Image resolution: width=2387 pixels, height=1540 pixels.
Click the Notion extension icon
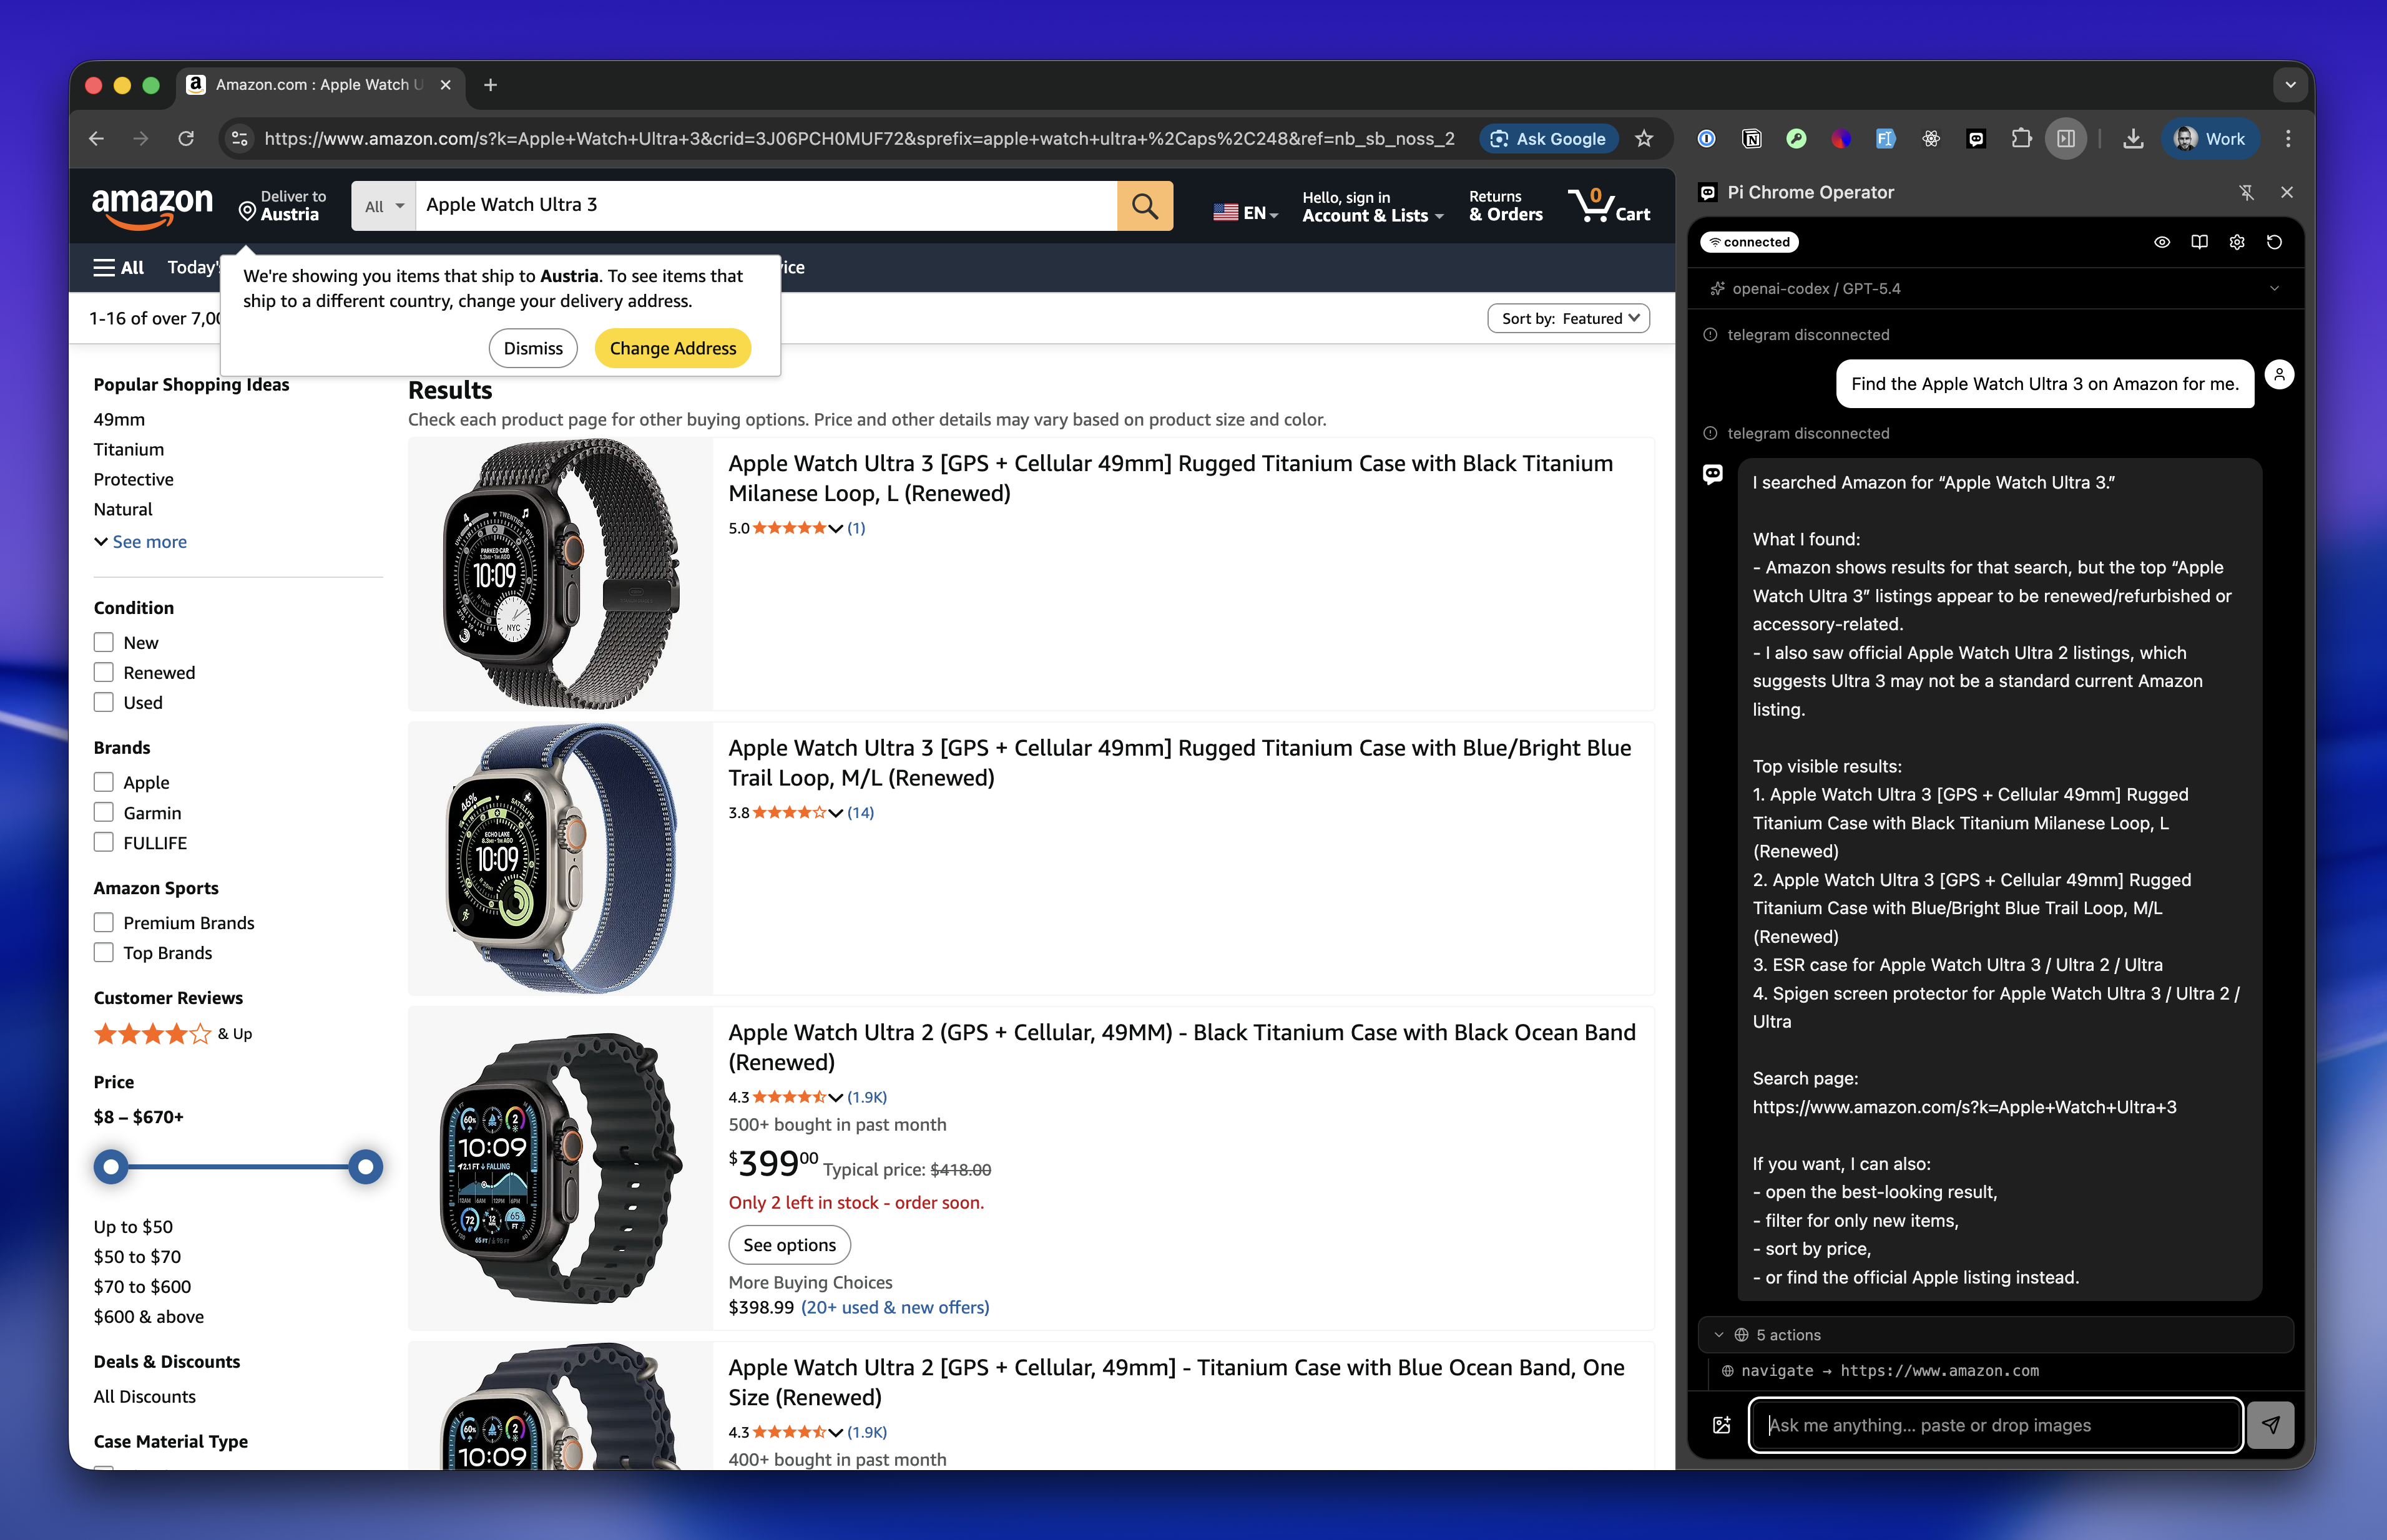(1752, 139)
